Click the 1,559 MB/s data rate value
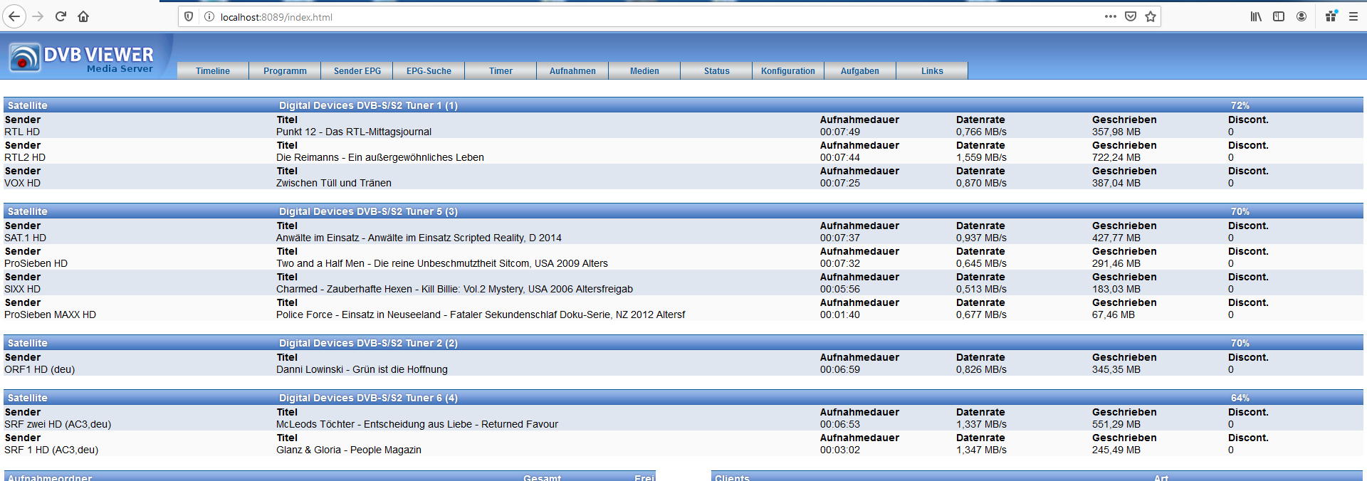 click(x=981, y=157)
